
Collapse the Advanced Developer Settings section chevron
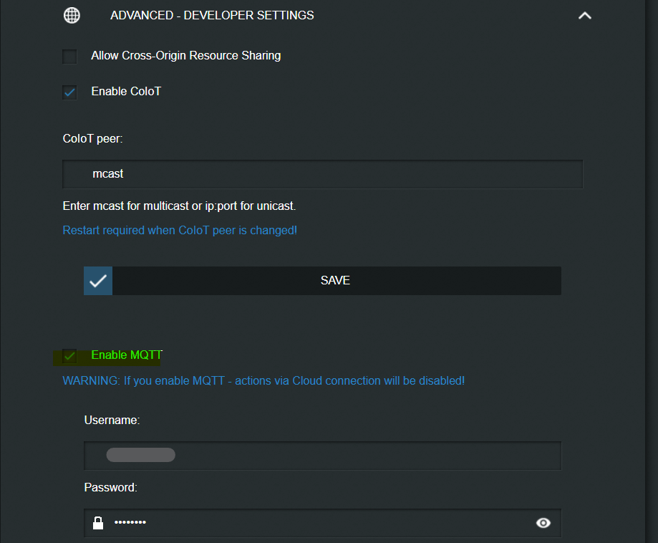point(584,15)
